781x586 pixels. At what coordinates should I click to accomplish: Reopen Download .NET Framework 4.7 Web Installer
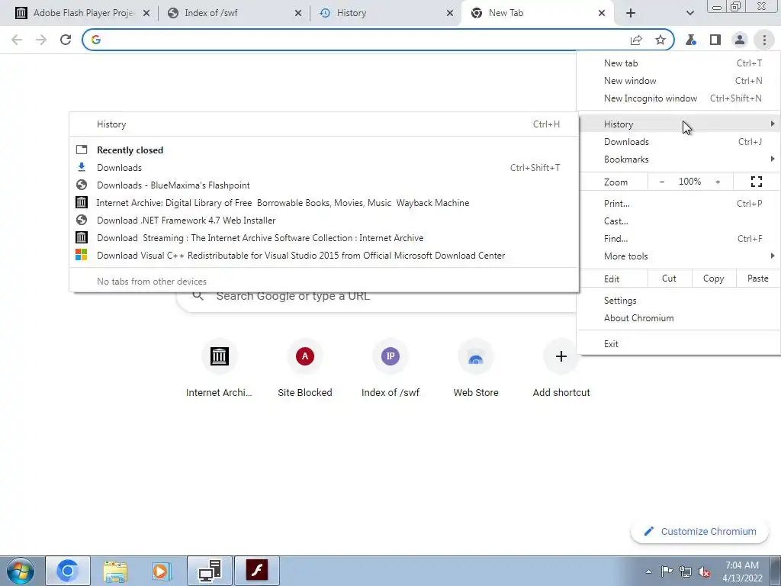tap(323, 221)
